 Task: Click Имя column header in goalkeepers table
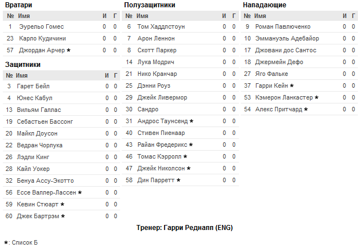[x=24, y=16]
